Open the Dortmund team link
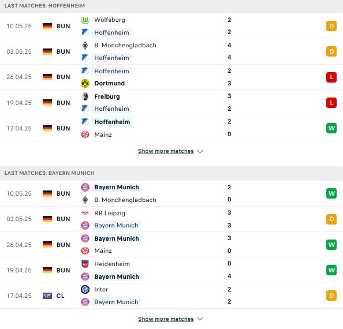The image size is (343, 329). (x=109, y=83)
